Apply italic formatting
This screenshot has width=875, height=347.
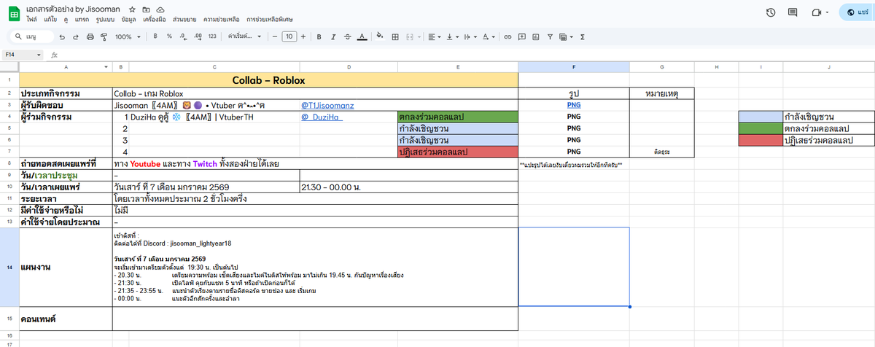[x=333, y=36]
